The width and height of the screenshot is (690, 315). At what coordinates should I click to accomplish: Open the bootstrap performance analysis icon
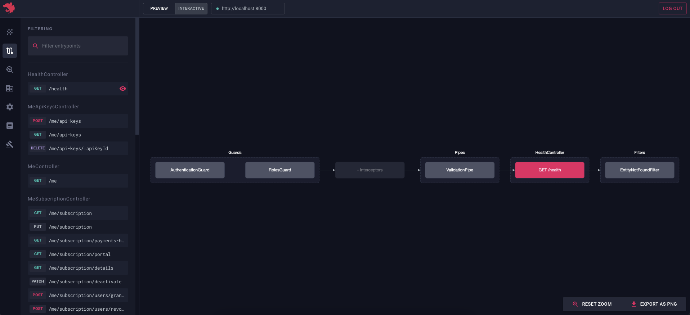10,69
